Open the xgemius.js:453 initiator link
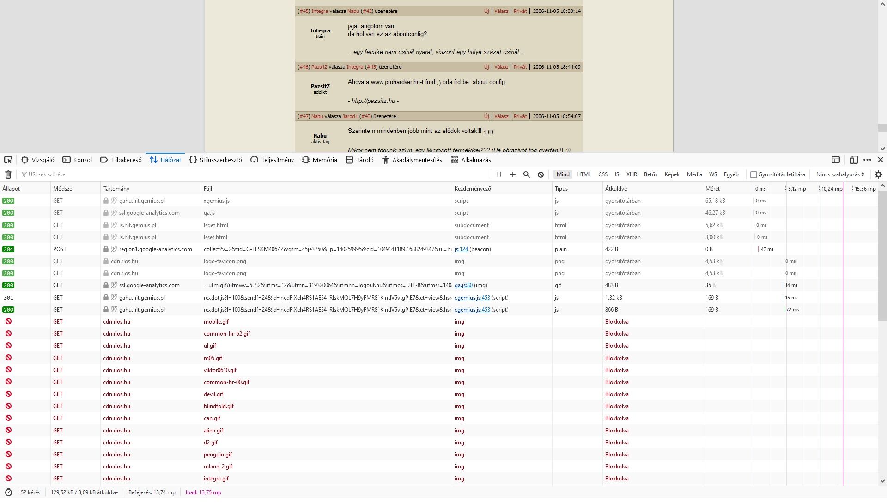The height and width of the screenshot is (504, 887). click(x=472, y=298)
